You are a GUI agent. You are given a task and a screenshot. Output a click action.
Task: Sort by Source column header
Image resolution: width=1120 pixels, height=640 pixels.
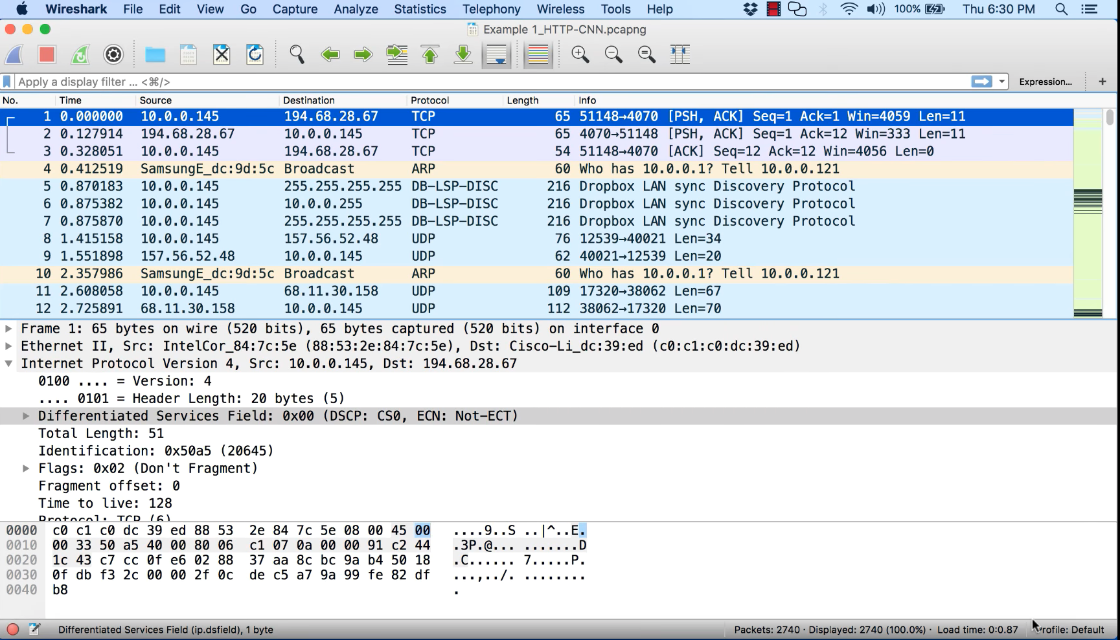pyautogui.click(x=207, y=100)
